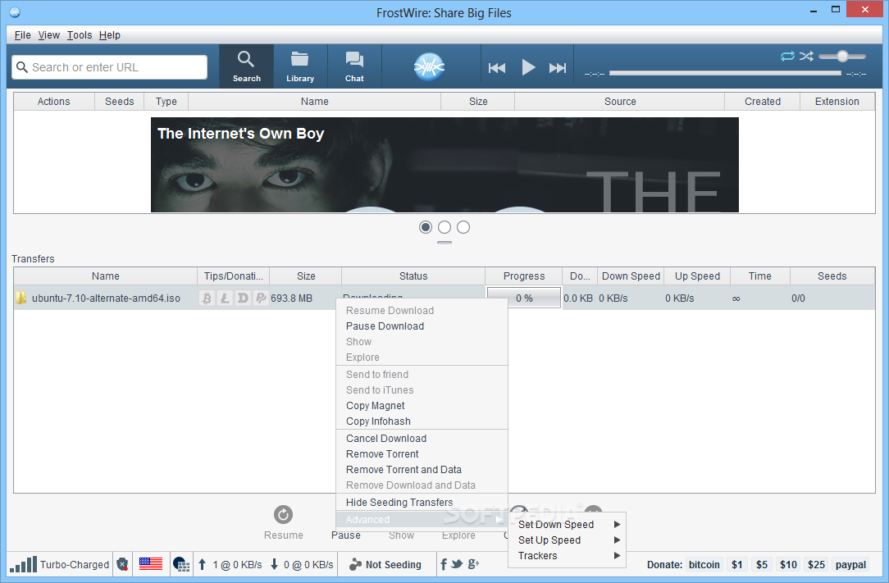The image size is (889, 583).
Task: Click the Pause button below transfers
Action: click(345, 535)
